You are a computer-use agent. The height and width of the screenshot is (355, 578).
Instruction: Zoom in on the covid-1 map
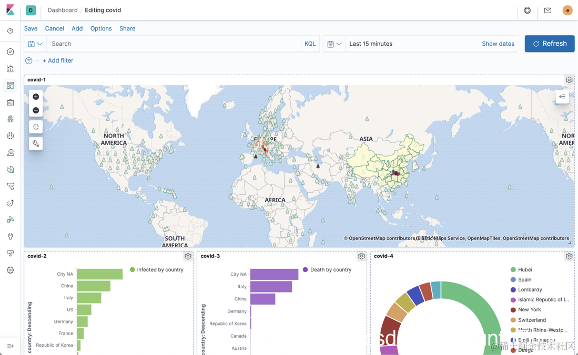click(x=36, y=97)
